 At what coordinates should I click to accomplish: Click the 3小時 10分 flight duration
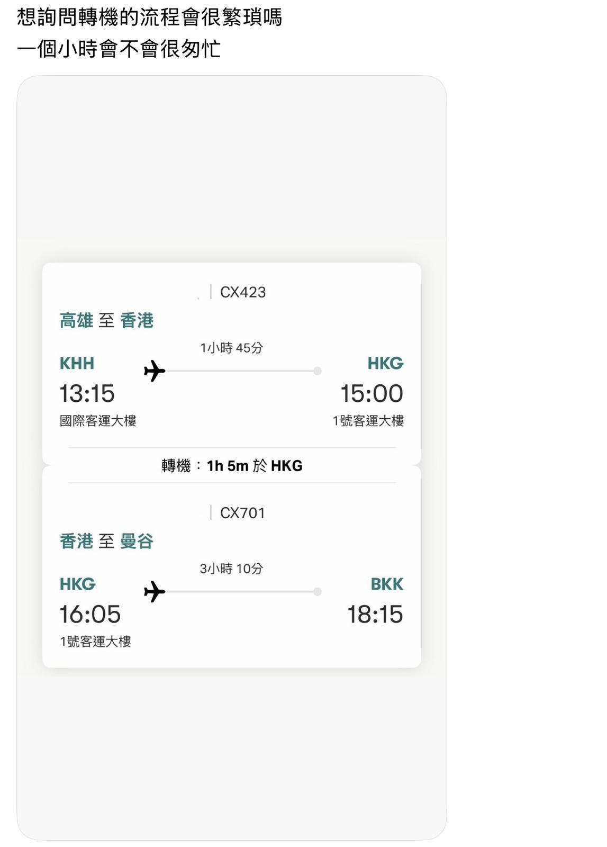click(x=231, y=569)
